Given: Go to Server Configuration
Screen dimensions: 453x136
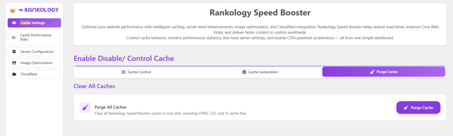Looking at the screenshot, I should [37, 52].
